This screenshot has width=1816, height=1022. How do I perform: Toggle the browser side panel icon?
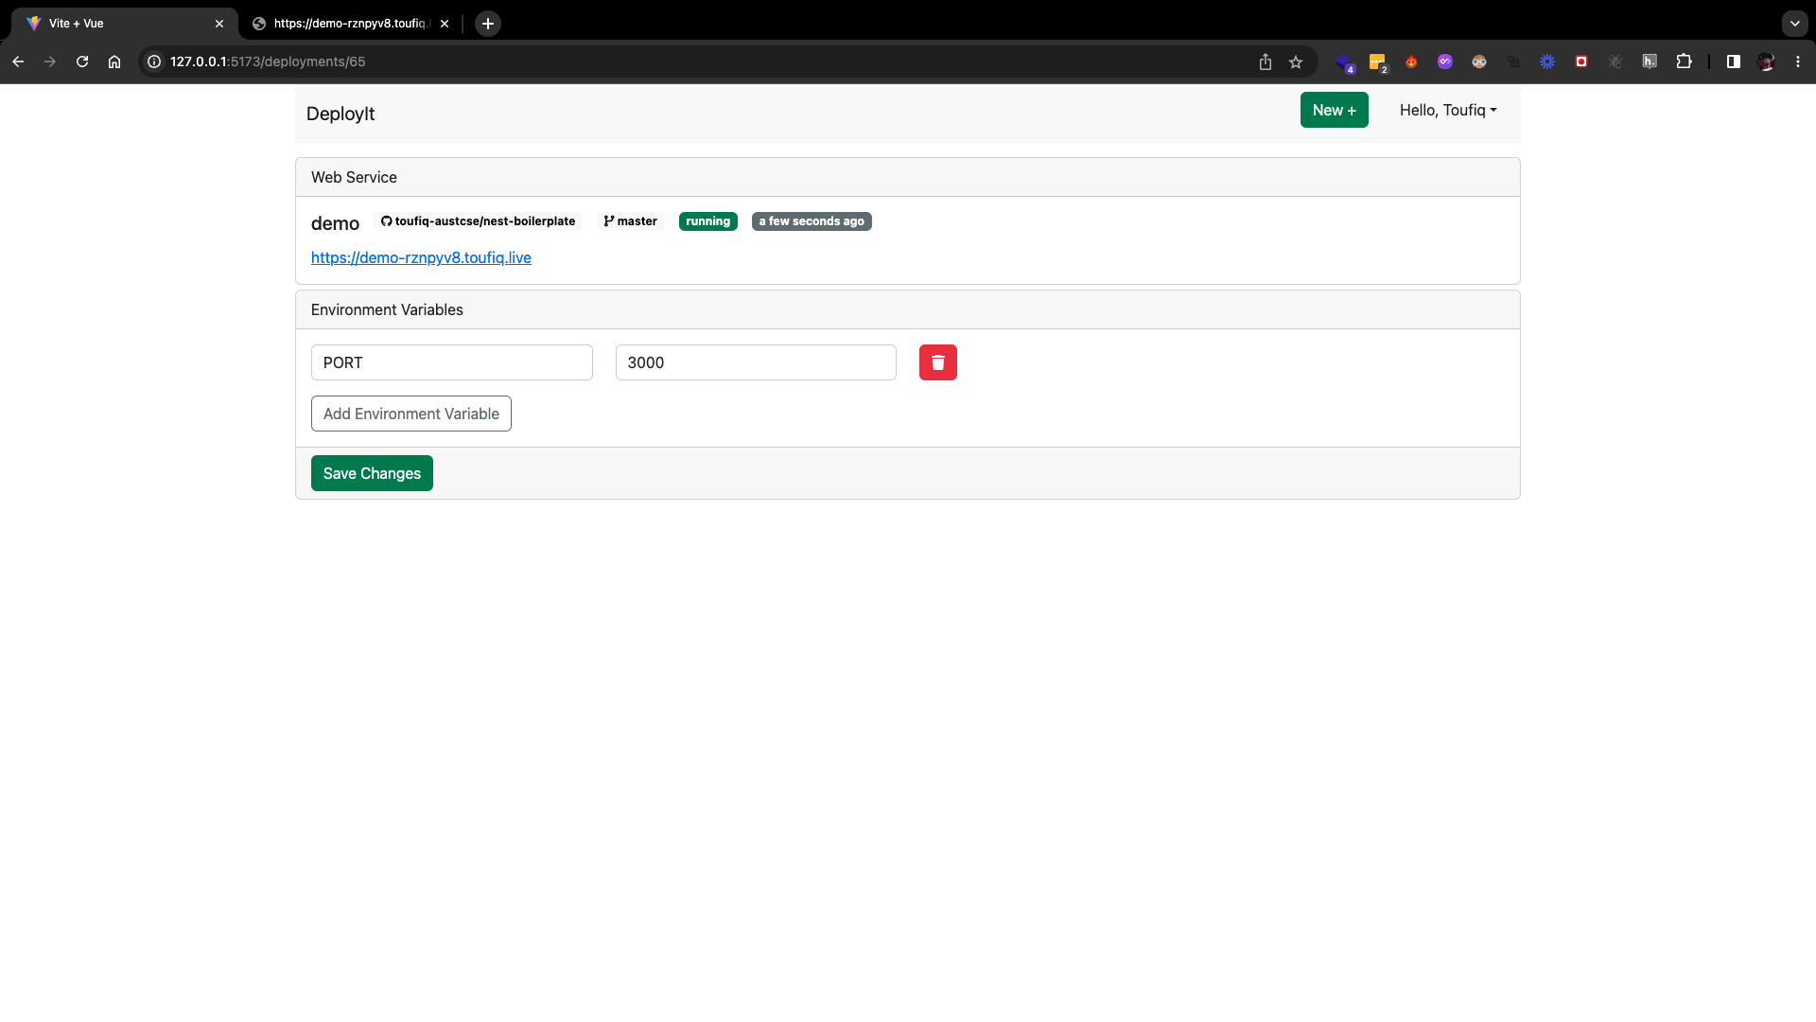click(x=1733, y=62)
